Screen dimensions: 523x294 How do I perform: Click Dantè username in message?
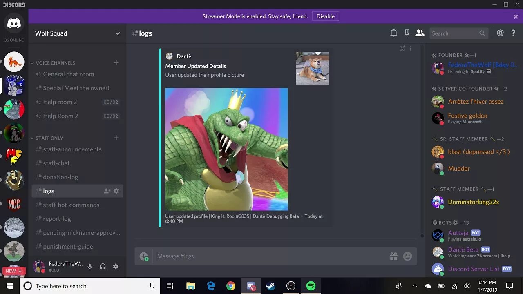[x=184, y=56]
